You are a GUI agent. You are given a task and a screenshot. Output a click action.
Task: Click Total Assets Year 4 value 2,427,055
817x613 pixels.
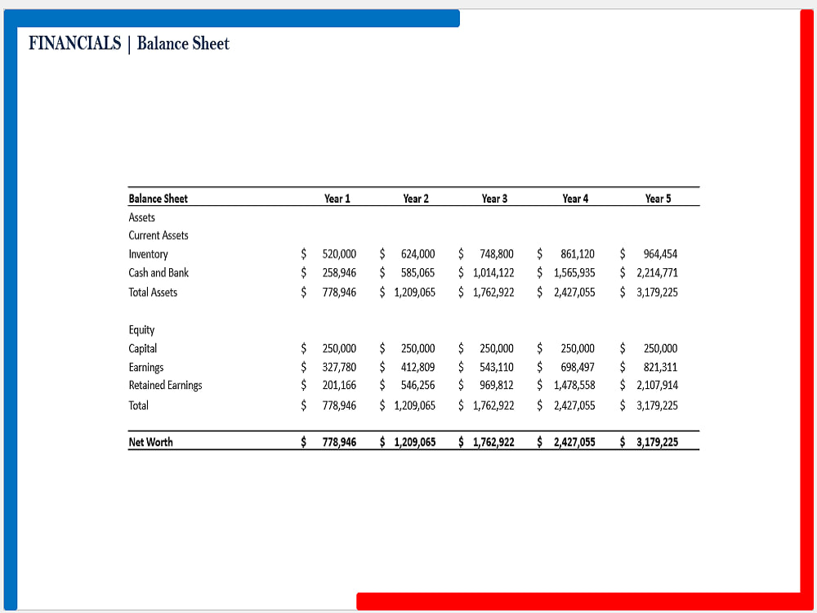[574, 293]
